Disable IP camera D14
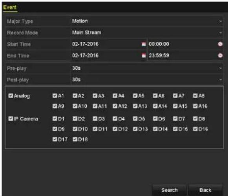The image size is (228, 196). pos(155,129)
